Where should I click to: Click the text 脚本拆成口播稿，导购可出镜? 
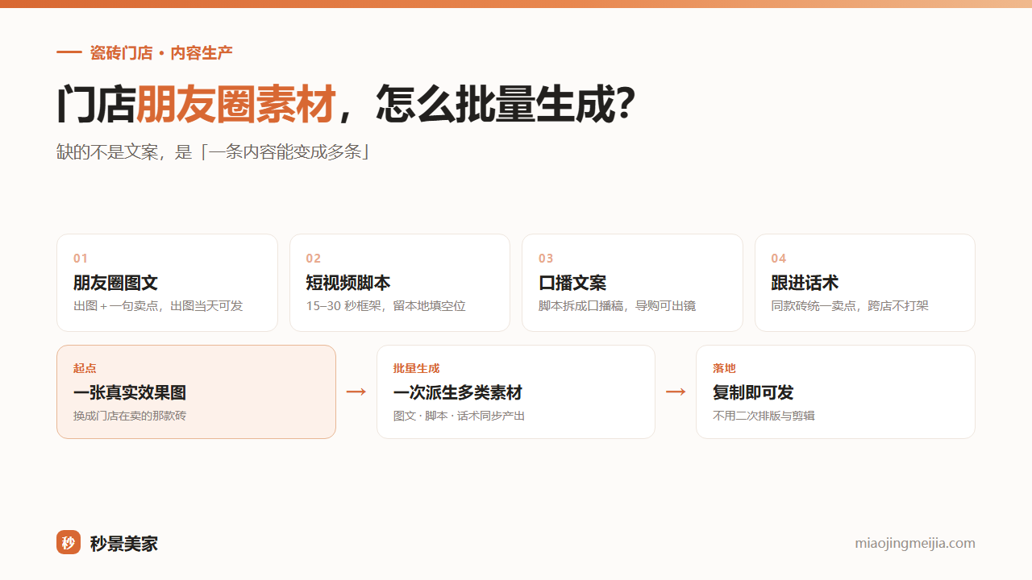click(x=618, y=306)
